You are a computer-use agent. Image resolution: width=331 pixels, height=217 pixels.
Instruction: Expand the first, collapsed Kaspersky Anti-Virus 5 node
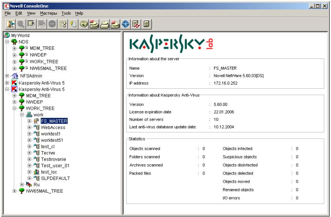pyautogui.click(x=7, y=83)
